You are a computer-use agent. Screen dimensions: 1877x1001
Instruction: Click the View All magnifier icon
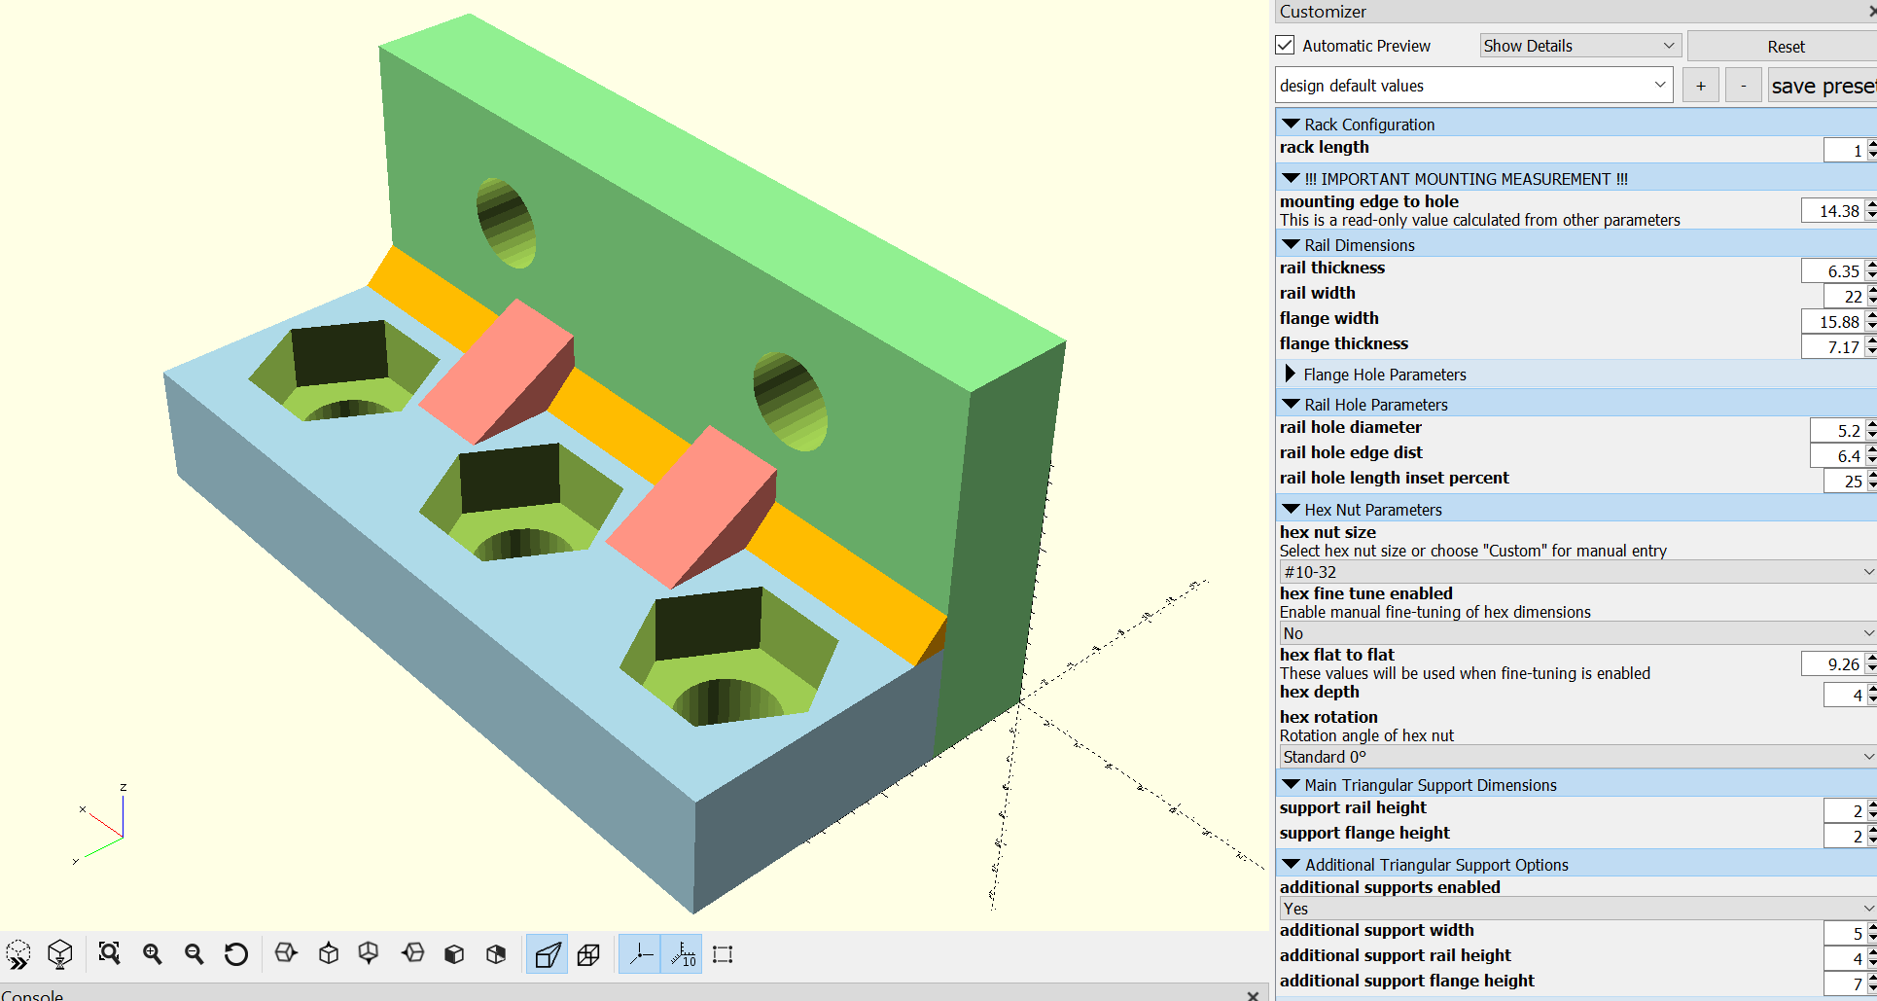point(109,954)
